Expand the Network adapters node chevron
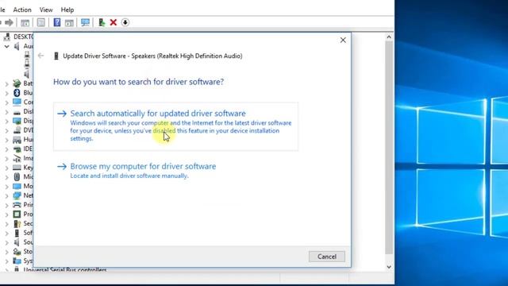The width and height of the screenshot is (508, 286). [x=7, y=196]
